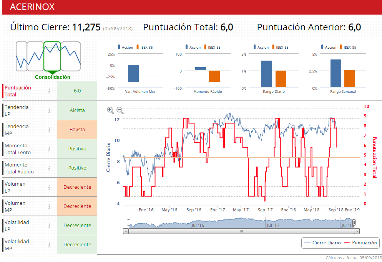Click the orange IBEX 35 bar in Rango Semanal
The image size is (382, 262).
[x=350, y=79]
